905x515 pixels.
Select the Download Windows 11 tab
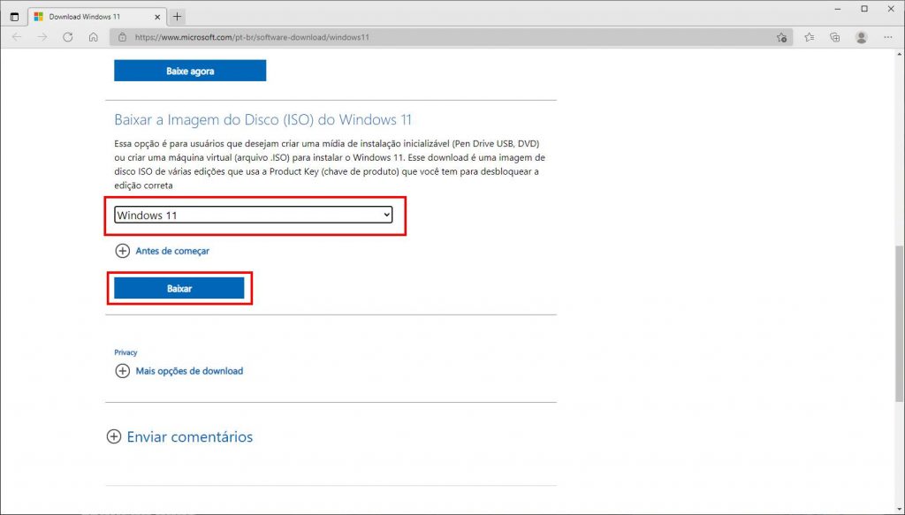tap(88, 16)
